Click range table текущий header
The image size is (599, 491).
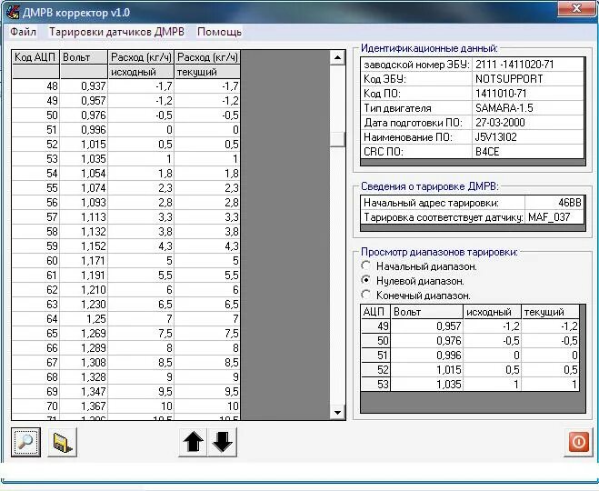pyautogui.click(x=551, y=312)
